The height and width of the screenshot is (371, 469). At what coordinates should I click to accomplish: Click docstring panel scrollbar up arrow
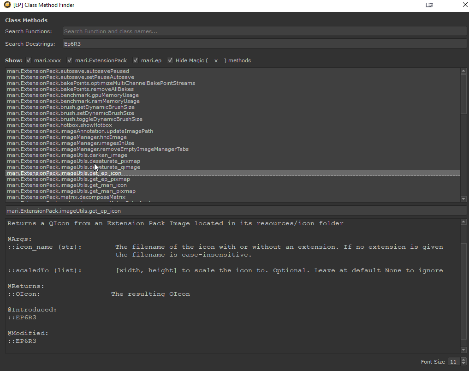point(463,222)
